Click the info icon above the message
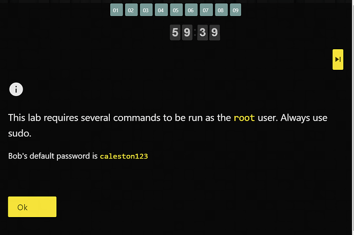This screenshot has height=235, width=354. (16, 89)
